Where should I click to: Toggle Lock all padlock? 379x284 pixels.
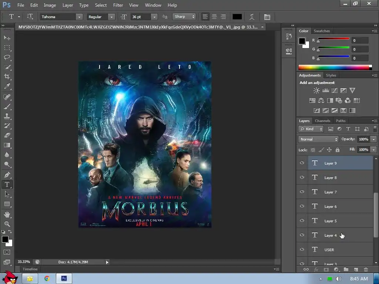(338, 150)
